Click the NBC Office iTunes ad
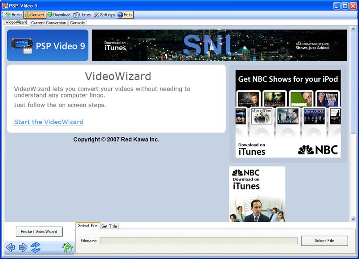Screen dimensions: 359x259 coord(257,194)
